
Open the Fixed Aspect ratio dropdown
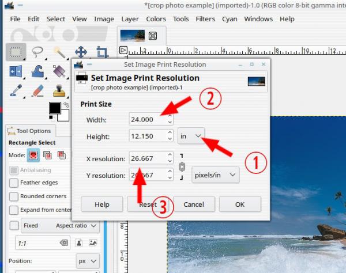tap(60, 226)
